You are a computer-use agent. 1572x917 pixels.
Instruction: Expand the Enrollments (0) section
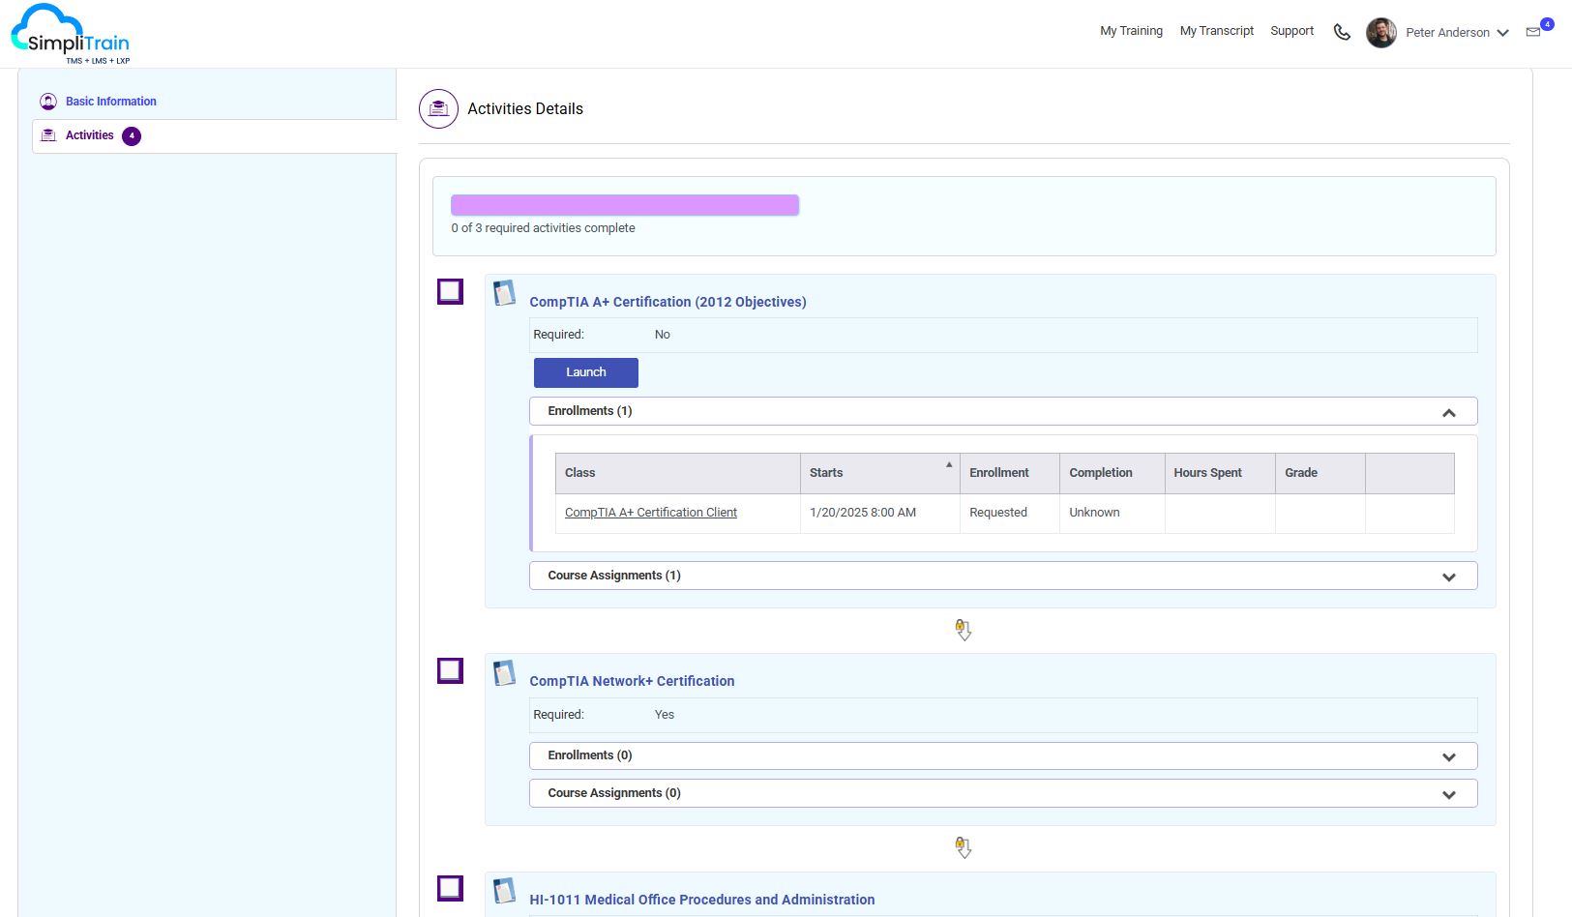1448,756
